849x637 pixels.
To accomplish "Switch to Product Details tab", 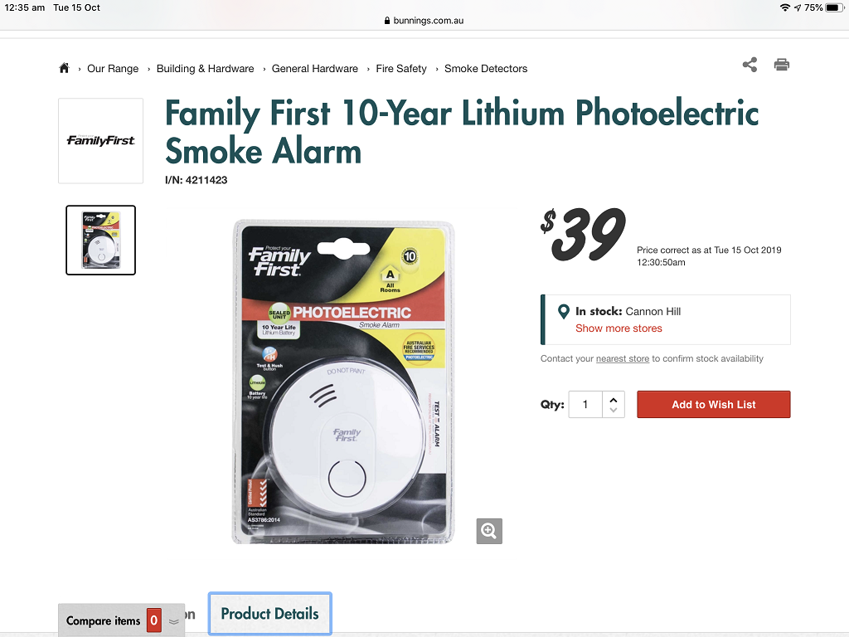I will [x=270, y=614].
